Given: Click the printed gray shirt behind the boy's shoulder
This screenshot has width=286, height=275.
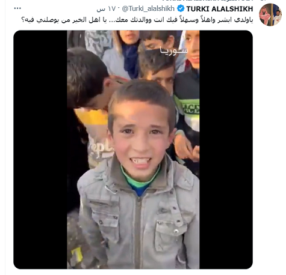Looking at the screenshot, I should pyautogui.click(x=99, y=147).
